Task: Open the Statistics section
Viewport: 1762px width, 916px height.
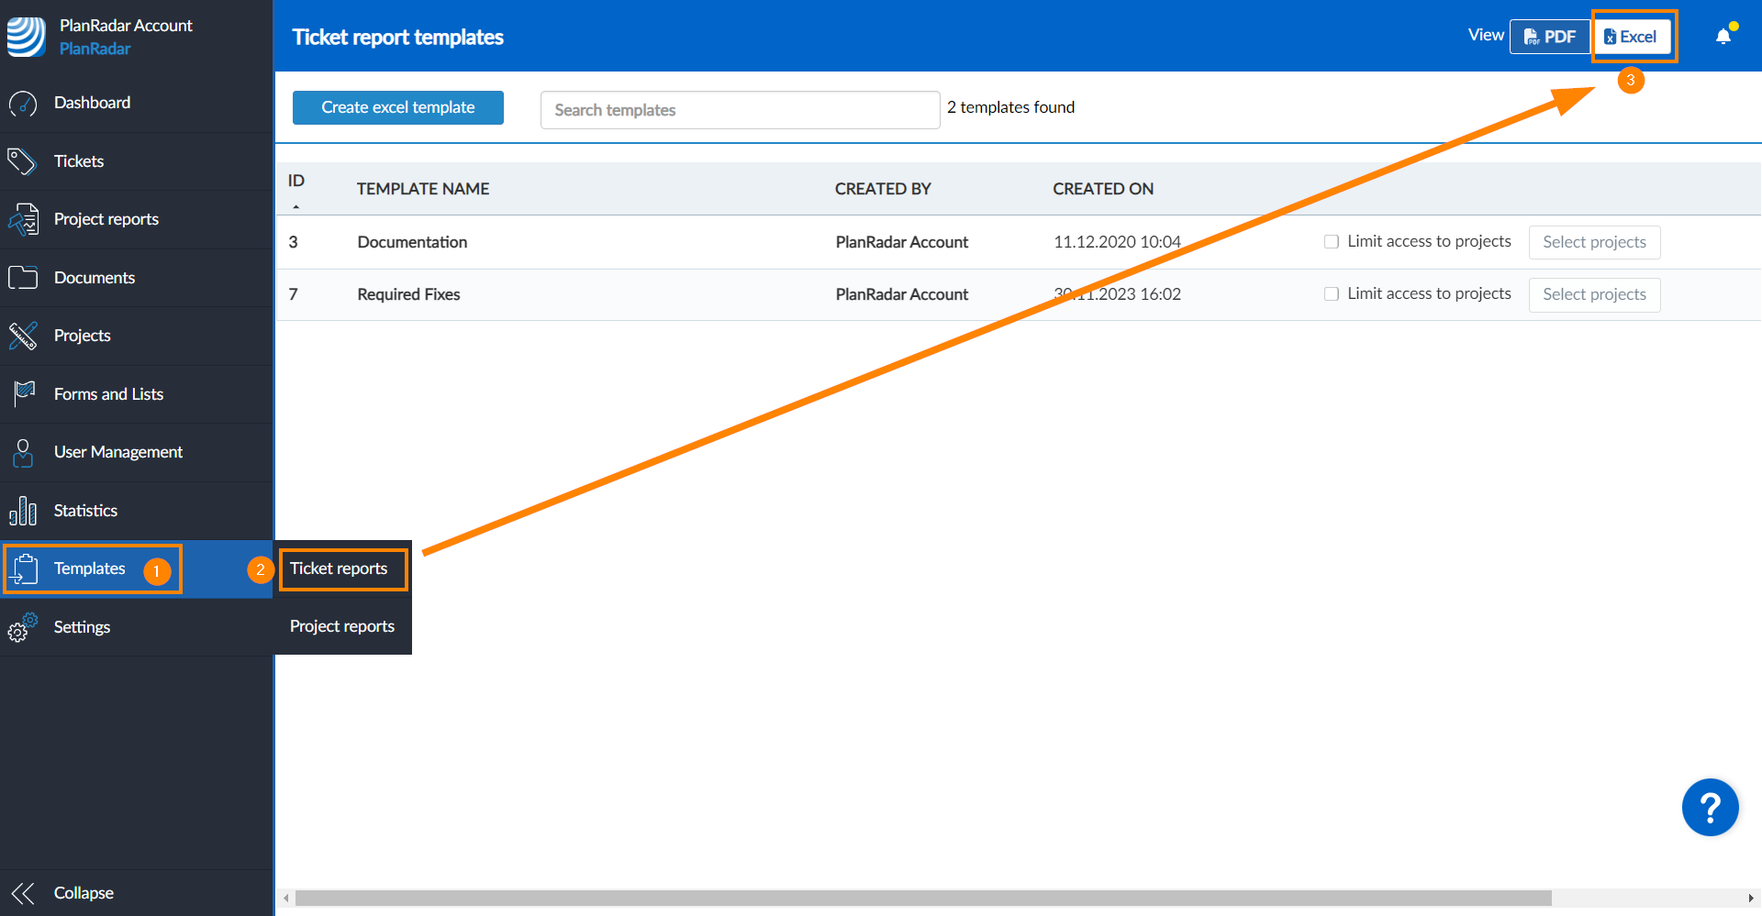Action: pos(85,511)
